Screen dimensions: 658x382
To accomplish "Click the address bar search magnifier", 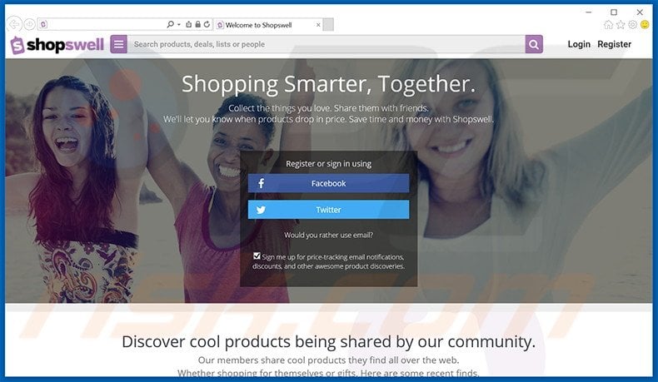I will point(170,24).
